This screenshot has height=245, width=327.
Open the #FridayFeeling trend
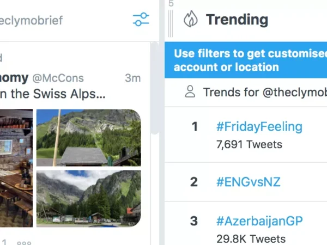tap(259, 127)
